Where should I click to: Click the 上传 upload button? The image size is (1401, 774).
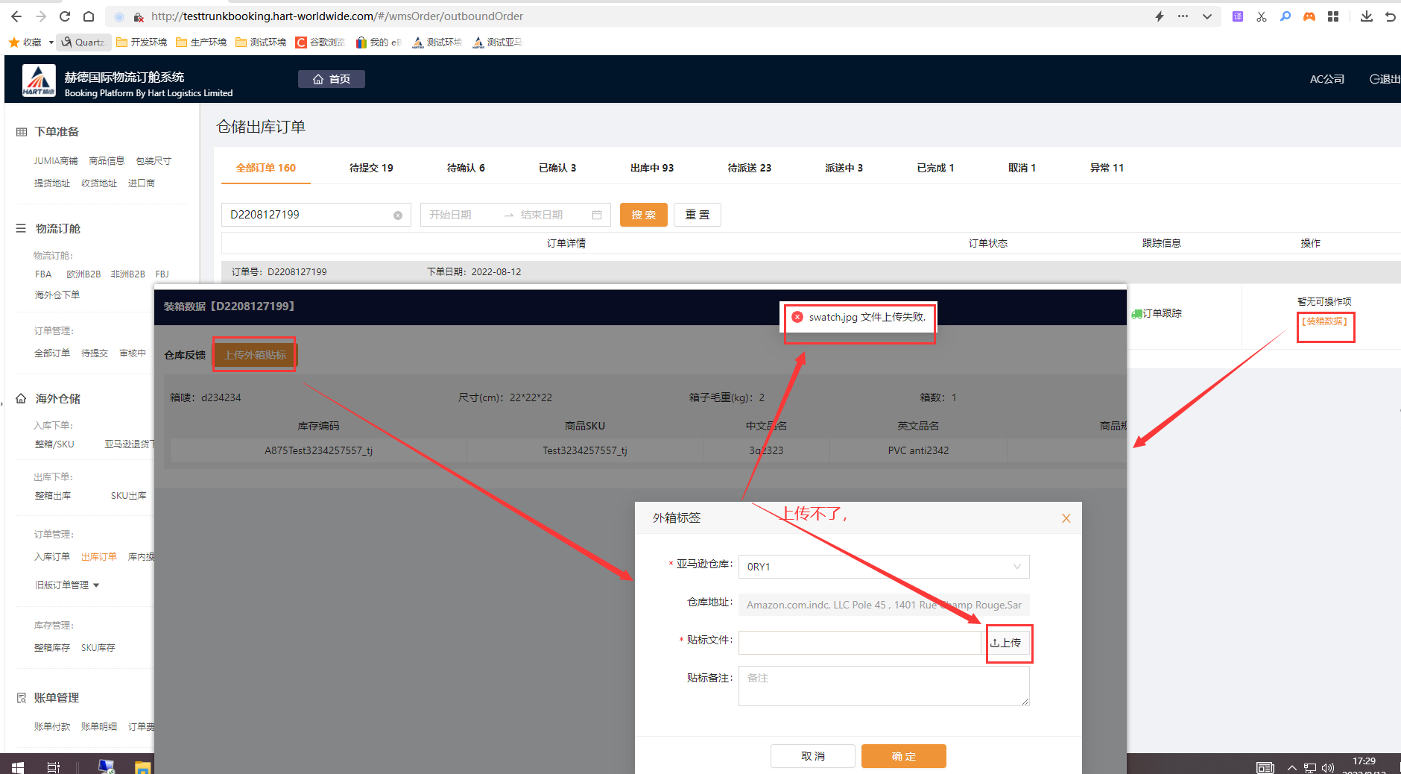point(1008,643)
